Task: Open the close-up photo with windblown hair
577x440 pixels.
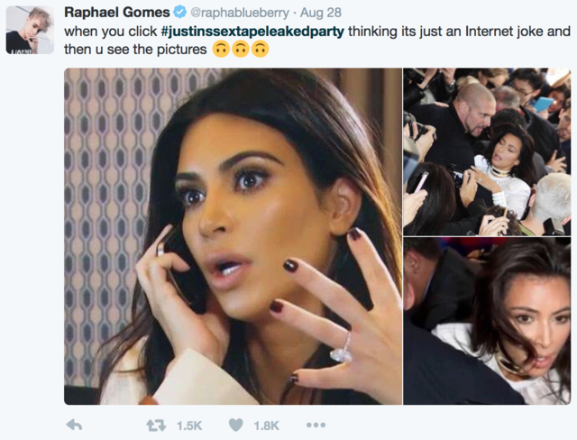Action: click(x=487, y=321)
